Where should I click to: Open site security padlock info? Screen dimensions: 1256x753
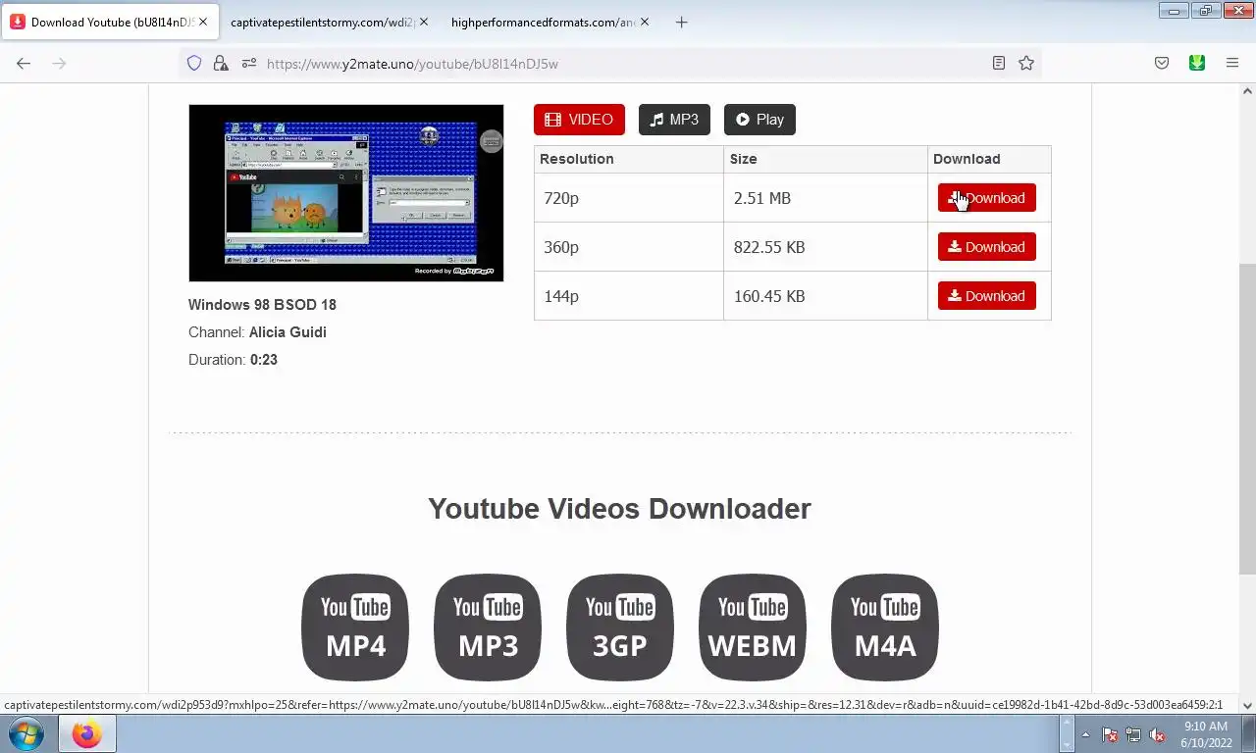(221, 63)
